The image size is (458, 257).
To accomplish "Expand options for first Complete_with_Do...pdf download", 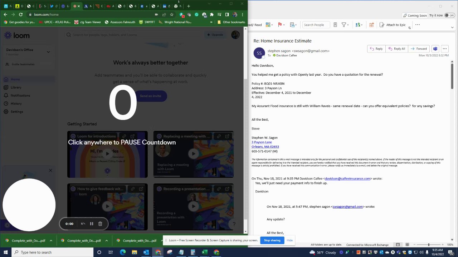I will tap(51, 241).
